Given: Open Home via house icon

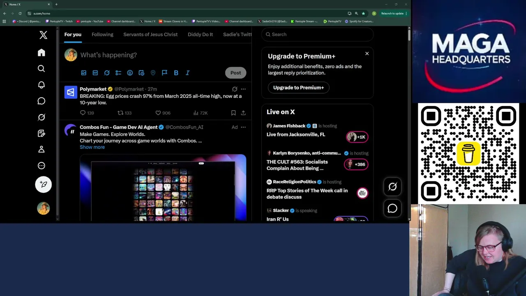Looking at the screenshot, I should click(x=41, y=53).
